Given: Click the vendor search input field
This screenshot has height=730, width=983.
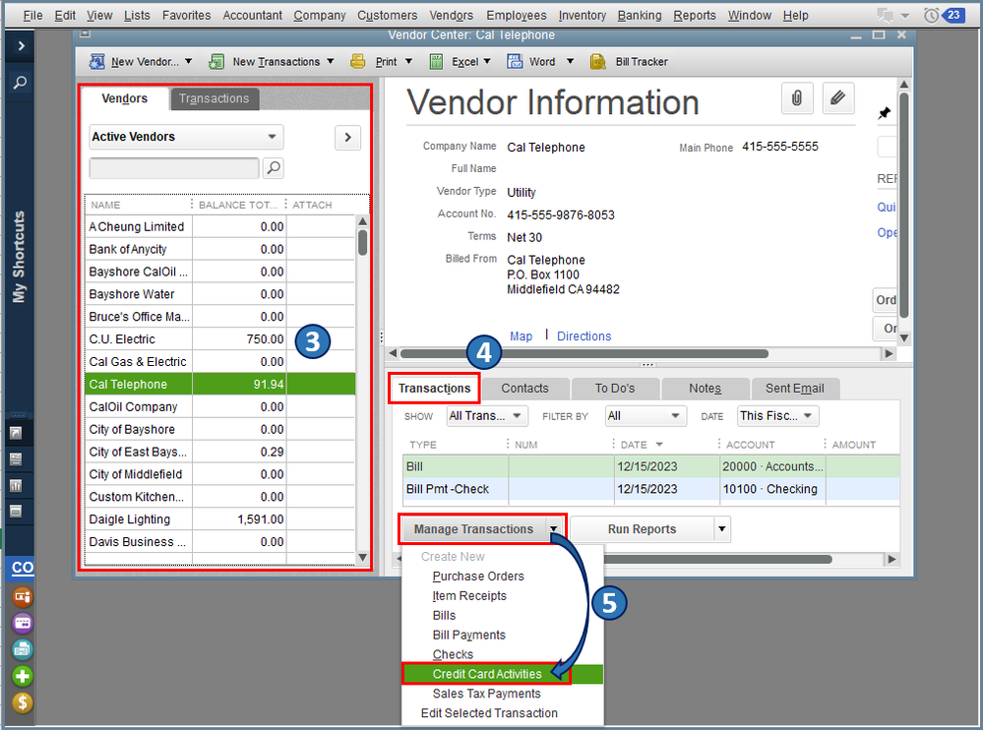Looking at the screenshot, I should point(173,168).
